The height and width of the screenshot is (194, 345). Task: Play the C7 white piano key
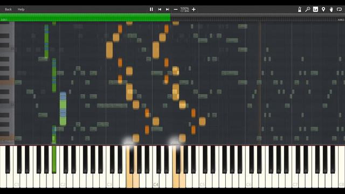[x=295, y=181]
